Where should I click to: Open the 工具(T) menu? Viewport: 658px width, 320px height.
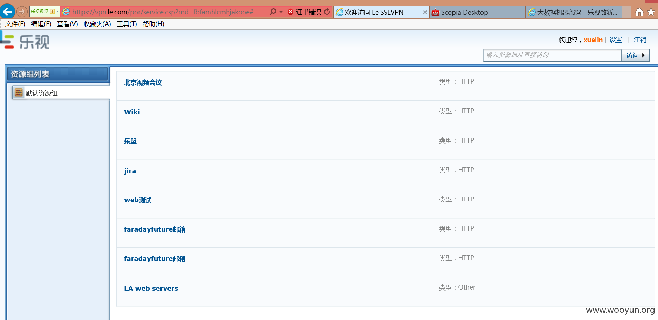(127, 24)
